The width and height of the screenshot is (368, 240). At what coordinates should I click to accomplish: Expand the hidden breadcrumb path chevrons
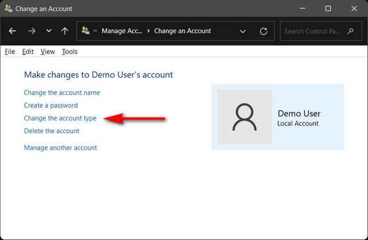pos(95,31)
